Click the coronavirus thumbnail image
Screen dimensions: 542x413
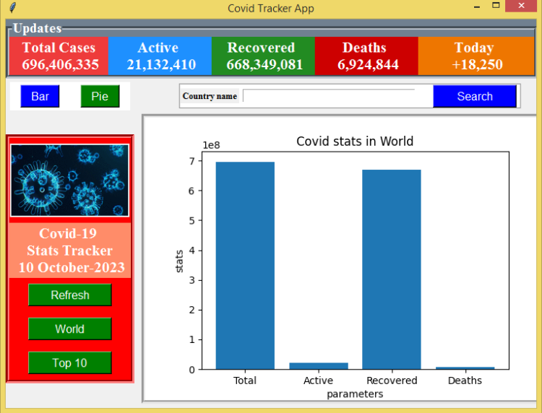[69, 181]
